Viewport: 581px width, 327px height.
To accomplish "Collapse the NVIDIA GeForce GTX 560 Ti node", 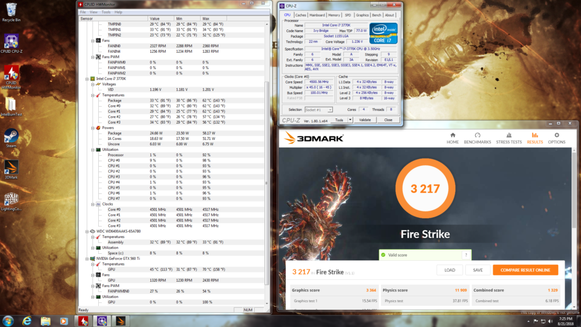I will [87, 258].
